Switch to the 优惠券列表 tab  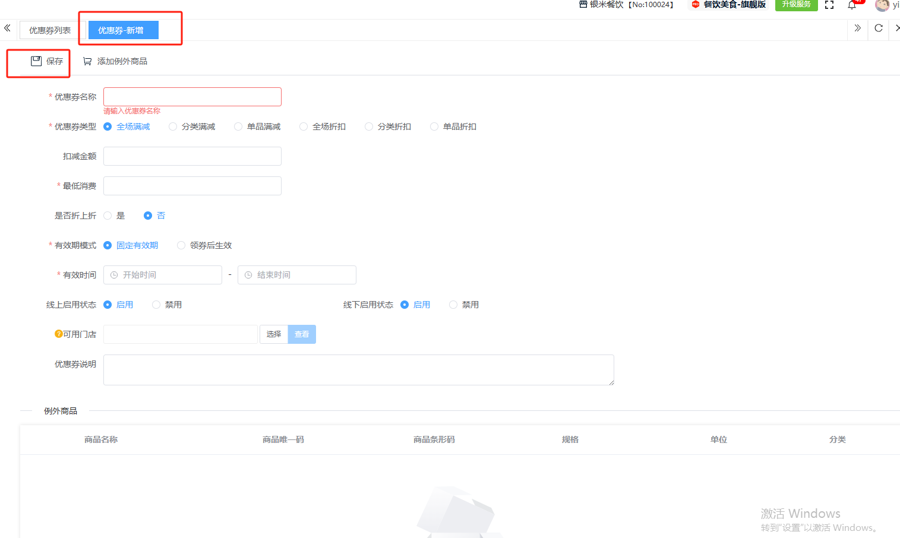click(x=50, y=30)
